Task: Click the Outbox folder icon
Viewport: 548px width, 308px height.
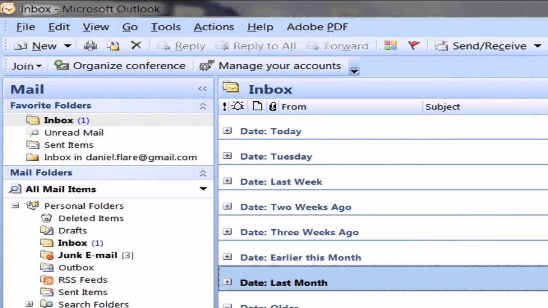Action: tap(46, 268)
